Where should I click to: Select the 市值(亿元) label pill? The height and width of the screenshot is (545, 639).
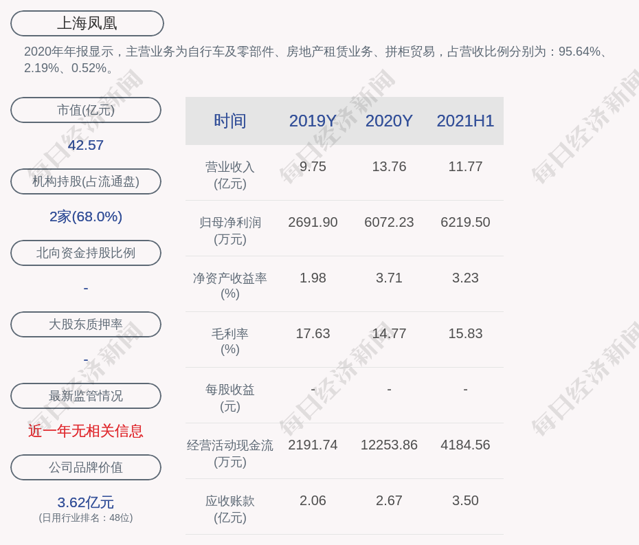pos(86,110)
